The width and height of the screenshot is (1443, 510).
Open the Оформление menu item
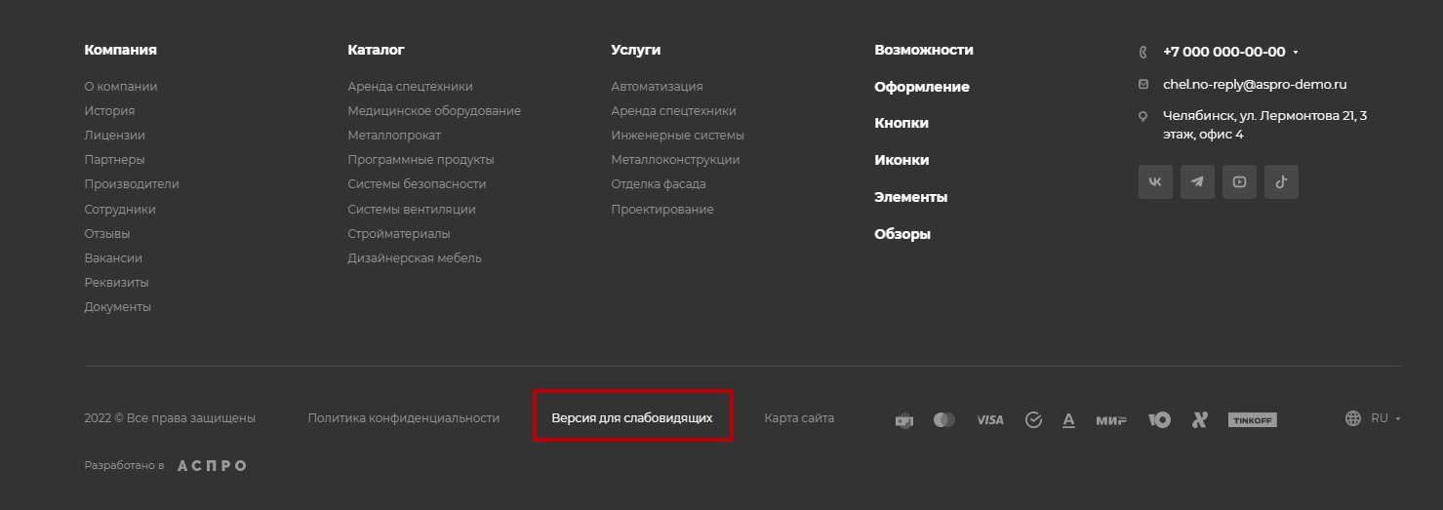click(921, 87)
